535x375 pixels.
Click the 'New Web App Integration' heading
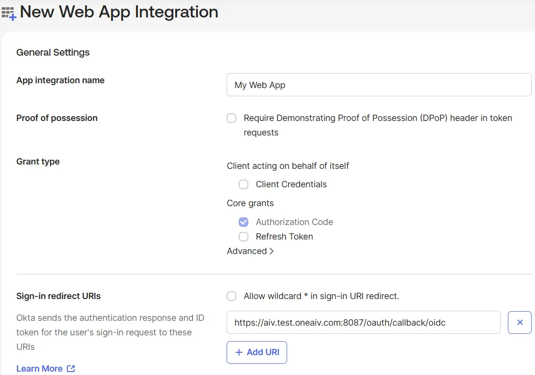[119, 12]
